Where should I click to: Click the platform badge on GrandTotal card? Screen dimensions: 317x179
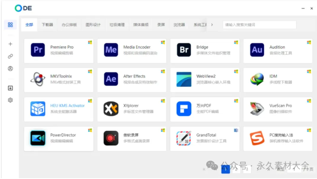pyautogui.click(x=236, y=130)
